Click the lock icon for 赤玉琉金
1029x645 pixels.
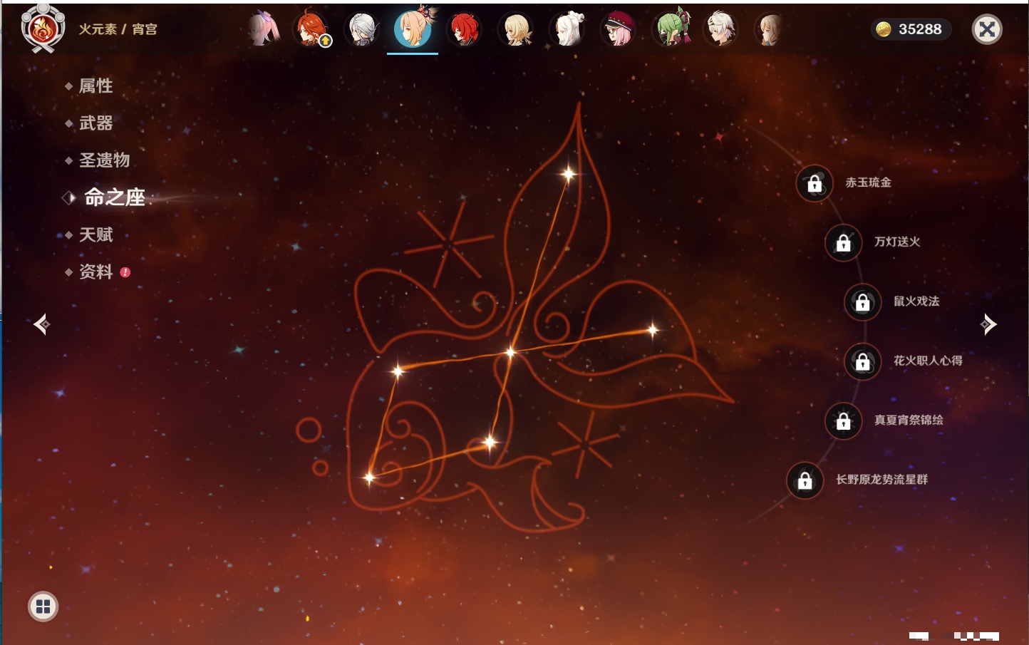pos(815,184)
